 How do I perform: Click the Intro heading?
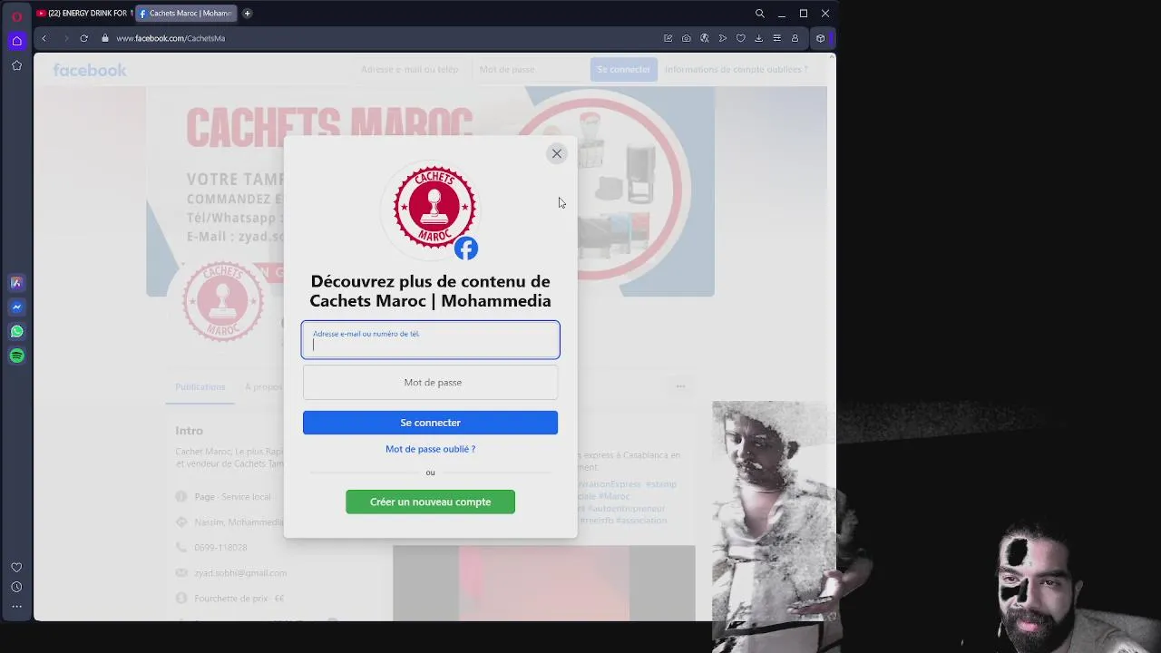(190, 431)
